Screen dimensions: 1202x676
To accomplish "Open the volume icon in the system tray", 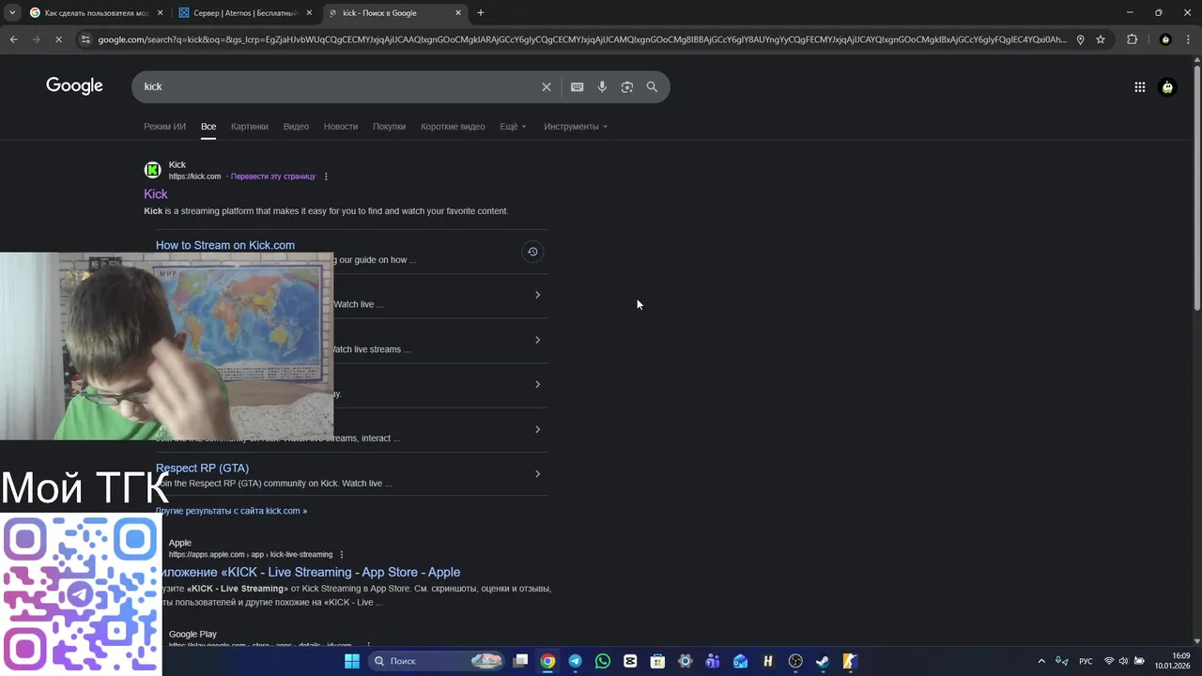I will [x=1123, y=661].
